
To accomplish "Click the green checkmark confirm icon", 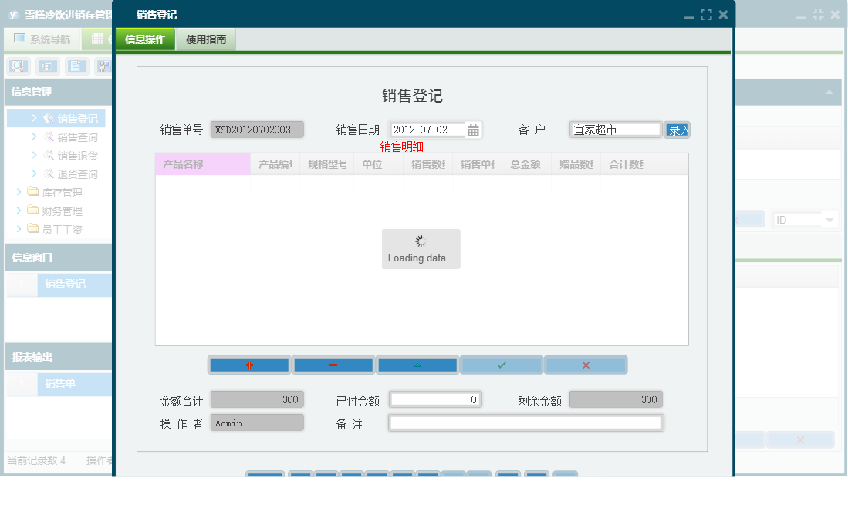I will [x=502, y=364].
